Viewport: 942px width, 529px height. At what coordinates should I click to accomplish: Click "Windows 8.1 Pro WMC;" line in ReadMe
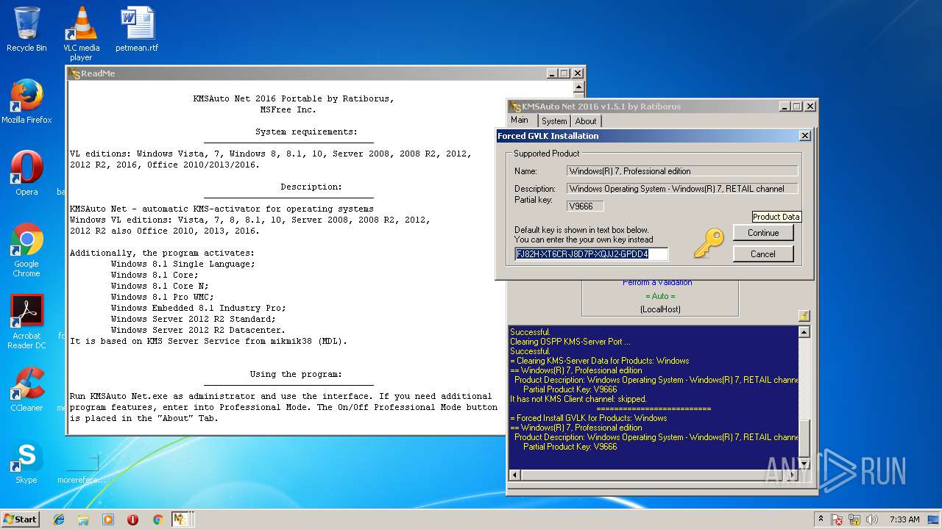tap(162, 297)
